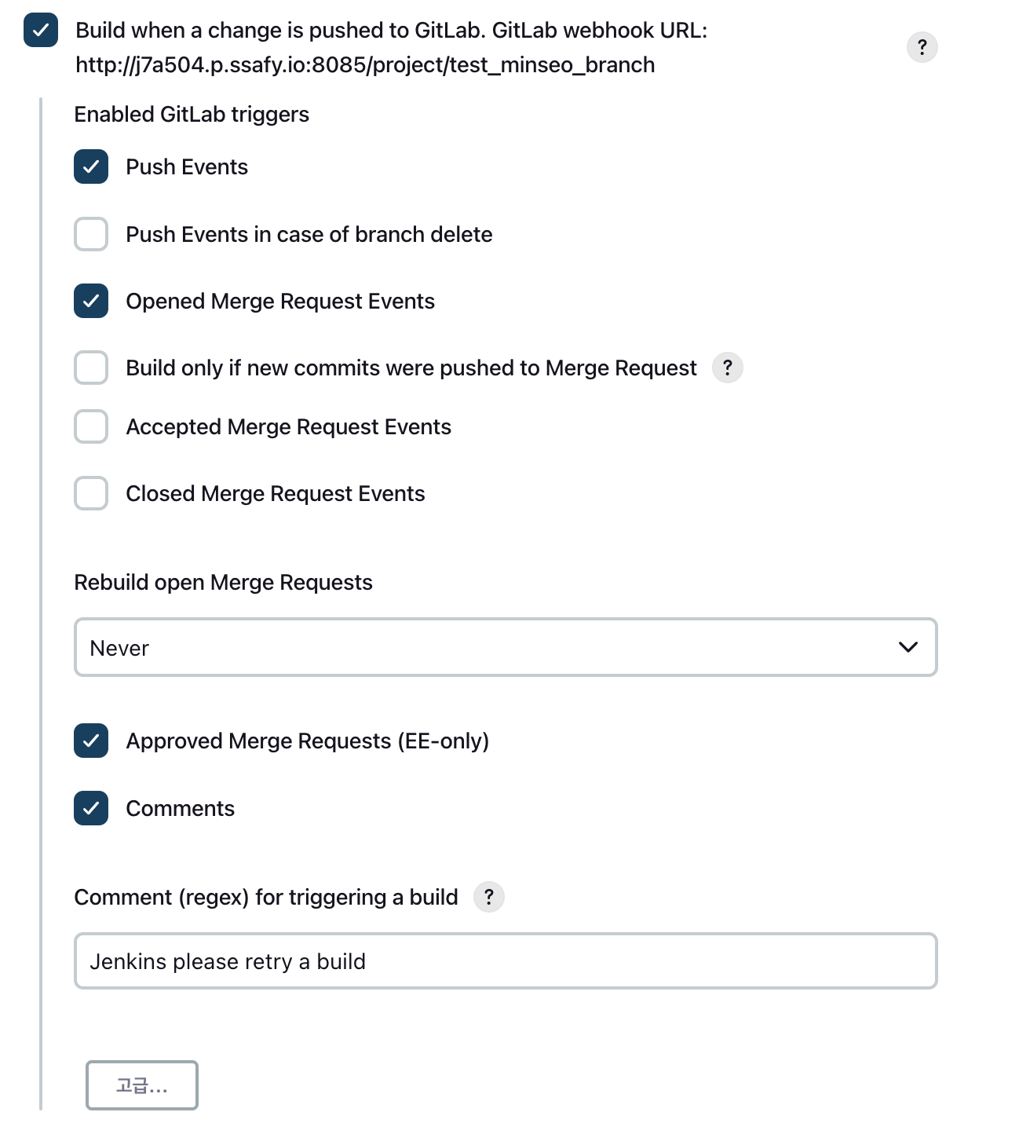Viewport: 1019px width, 1123px height.
Task: Enable Push Events in case of branch delete
Action: pyautogui.click(x=91, y=234)
